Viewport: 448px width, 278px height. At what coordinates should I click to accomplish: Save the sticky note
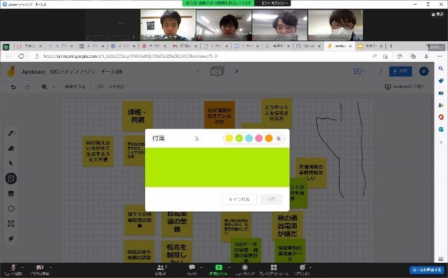point(271,200)
